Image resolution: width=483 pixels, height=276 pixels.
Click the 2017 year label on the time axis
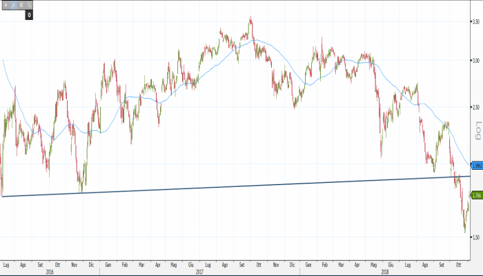coord(199,272)
